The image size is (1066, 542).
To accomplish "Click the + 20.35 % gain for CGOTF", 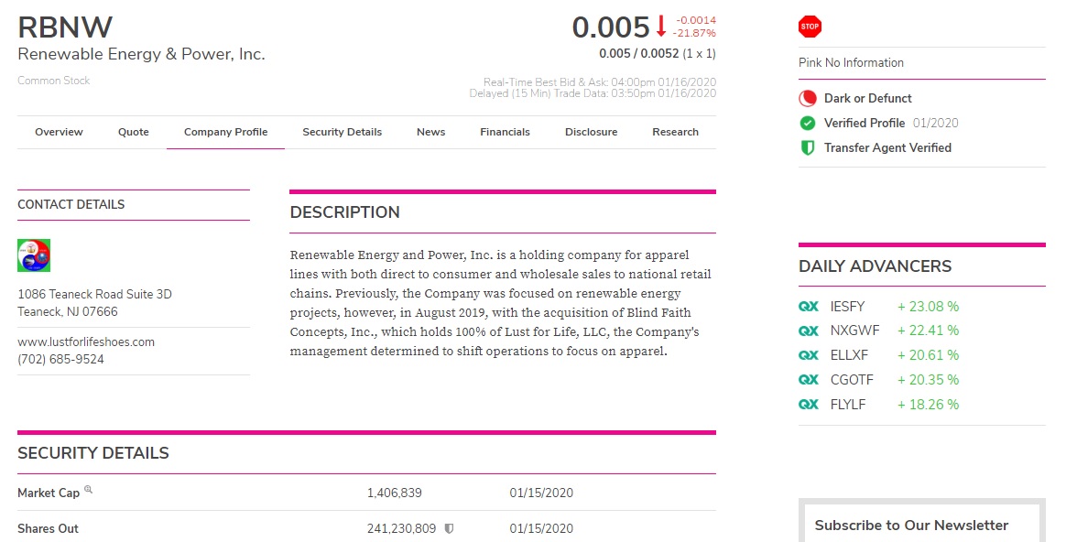I will pos(928,379).
